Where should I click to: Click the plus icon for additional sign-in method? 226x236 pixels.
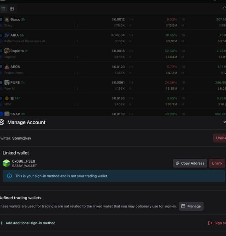(x=2, y=223)
